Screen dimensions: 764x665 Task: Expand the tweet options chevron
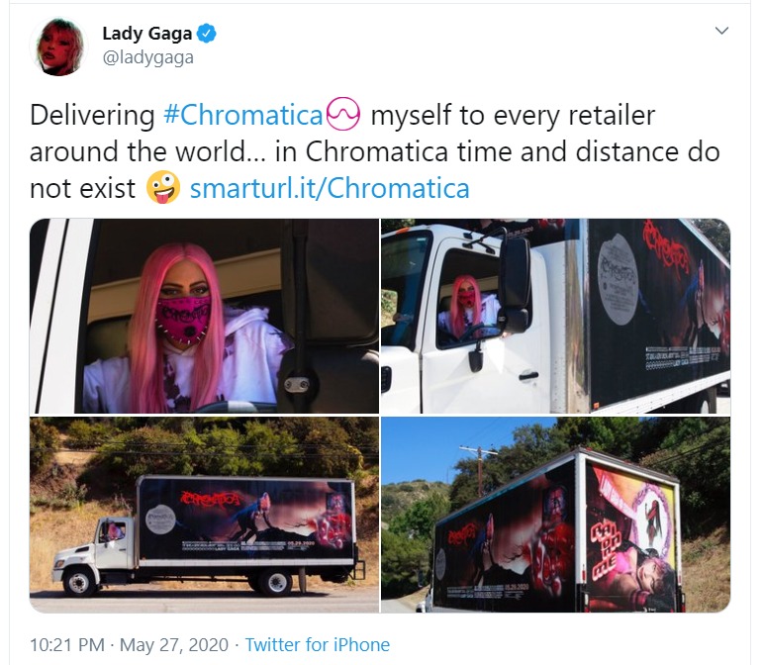721,31
